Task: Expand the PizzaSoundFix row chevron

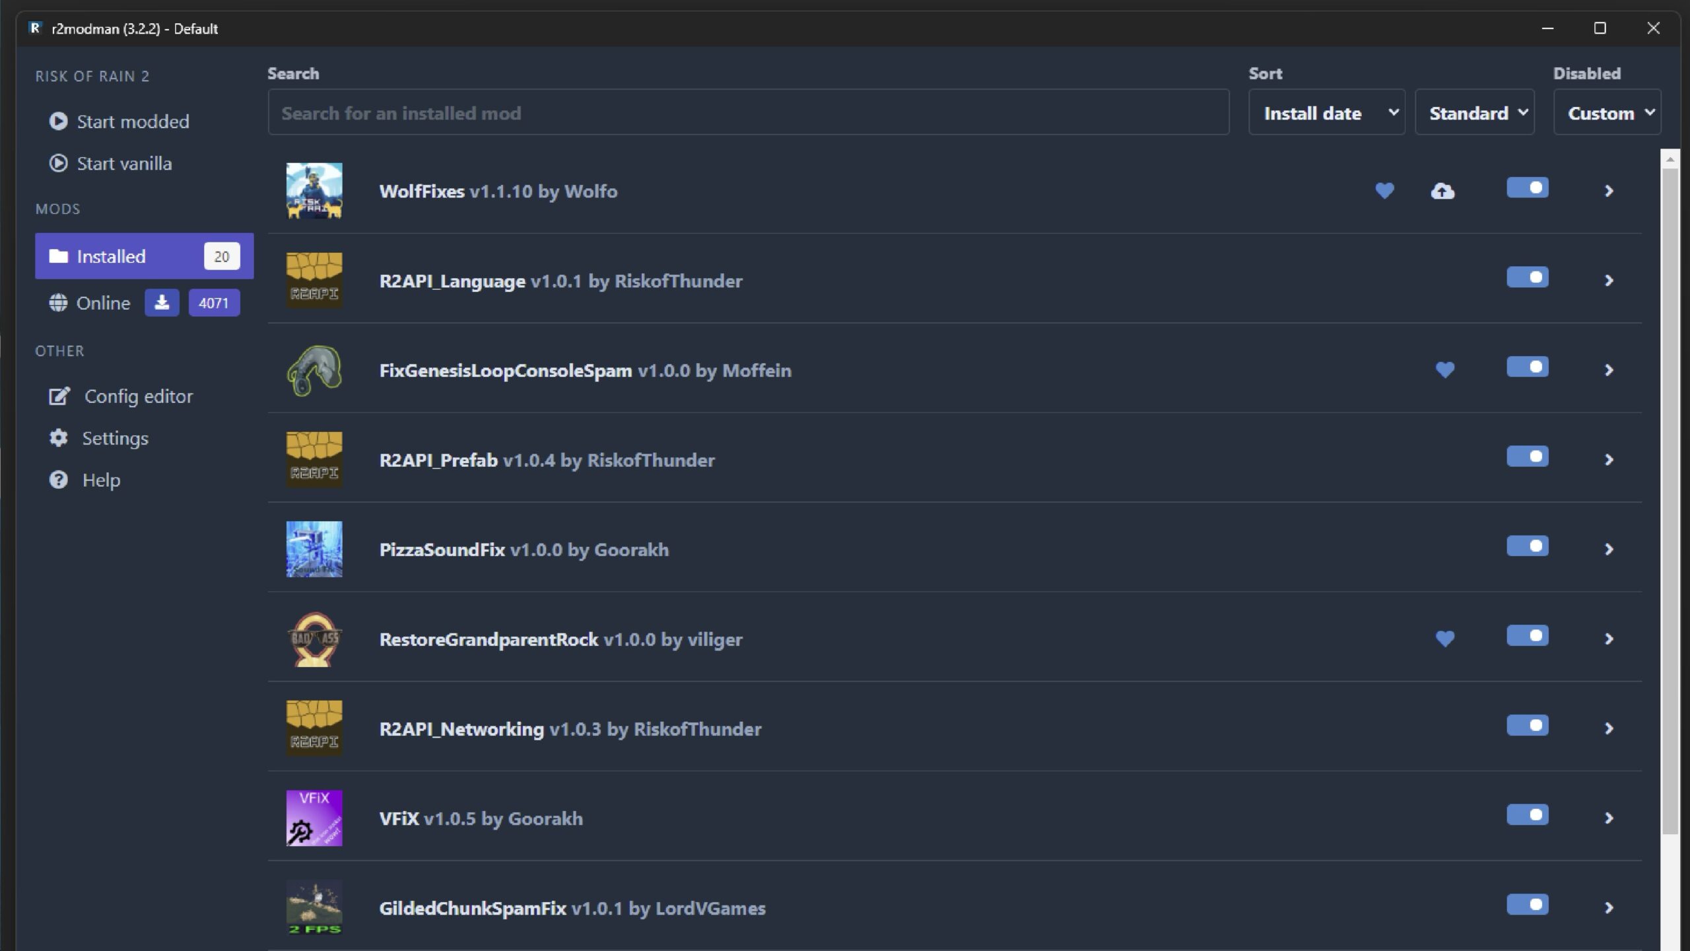Action: click(x=1609, y=549)
